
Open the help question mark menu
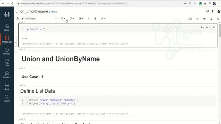click(213, 11)
